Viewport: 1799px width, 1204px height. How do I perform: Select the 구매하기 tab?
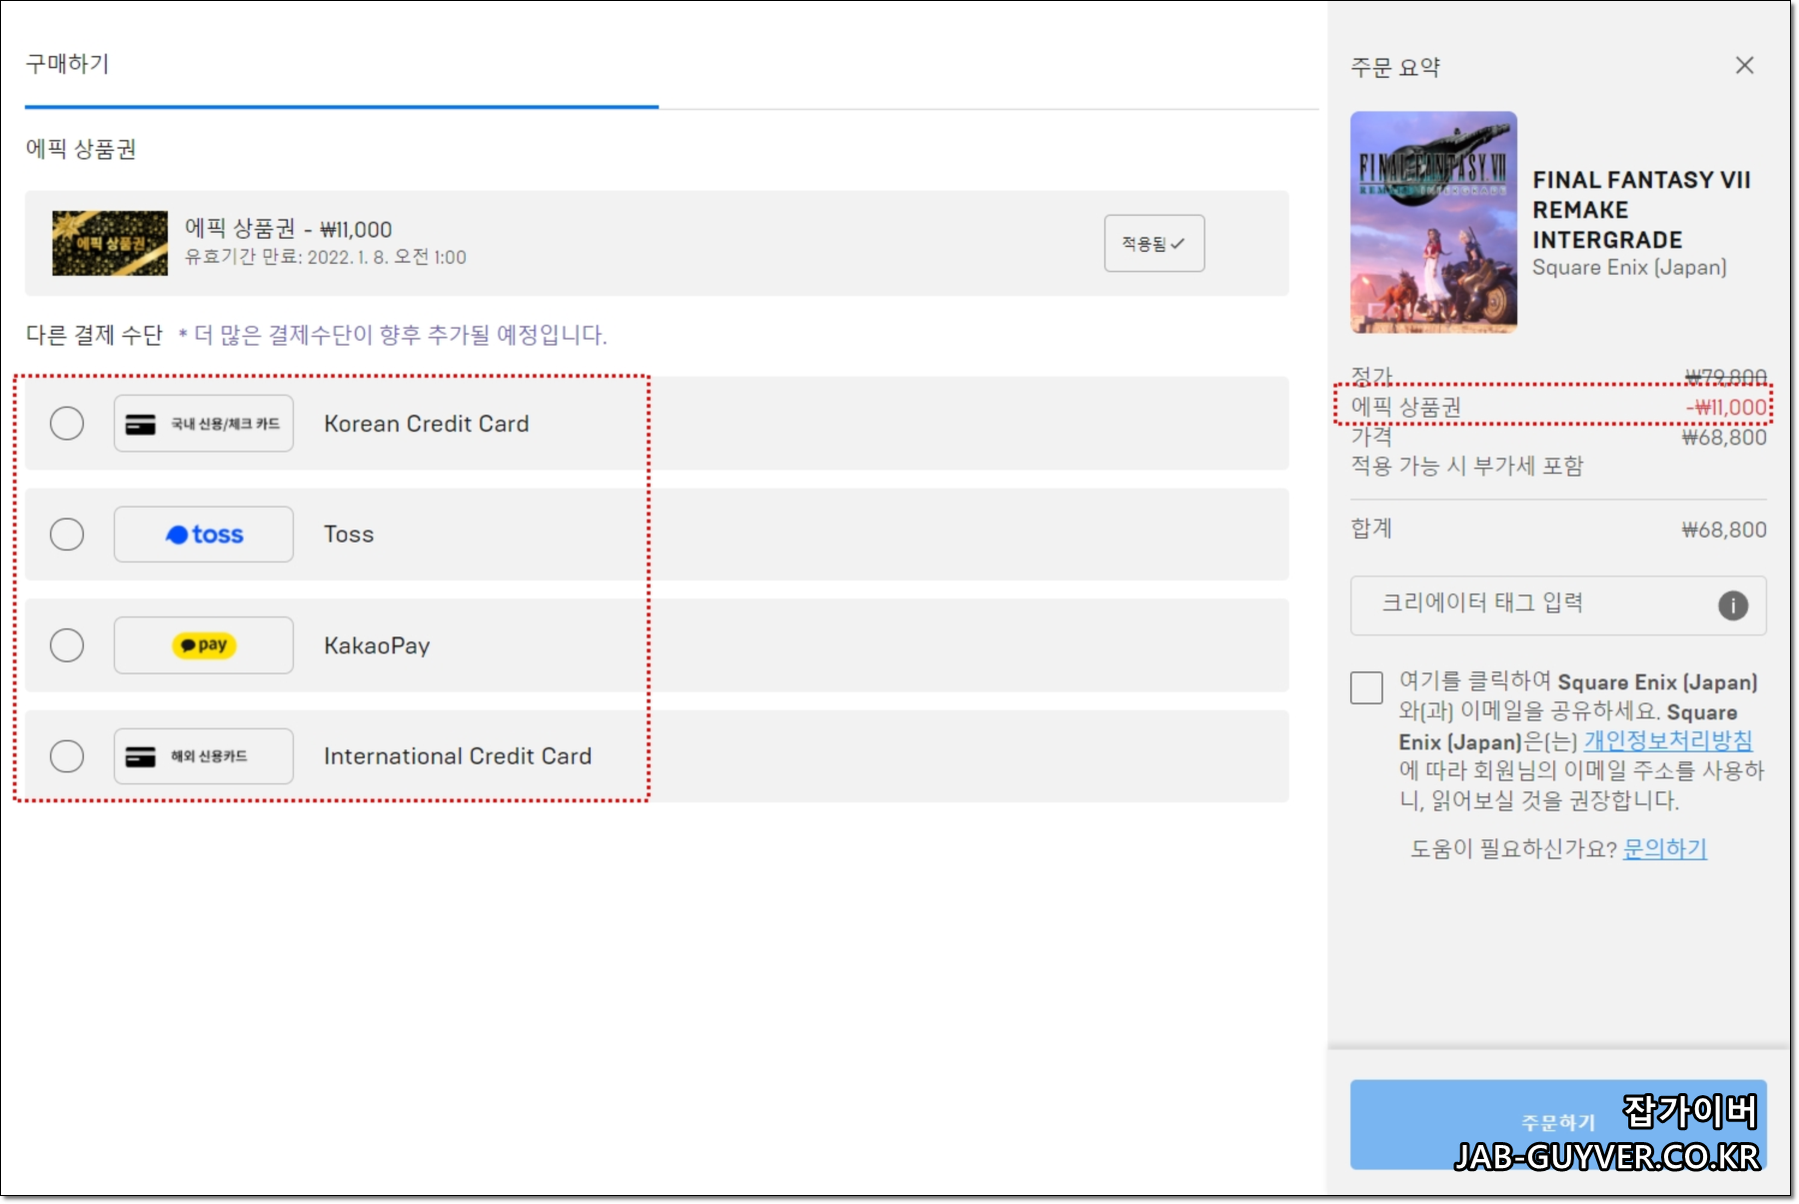[x=67, y=64]
